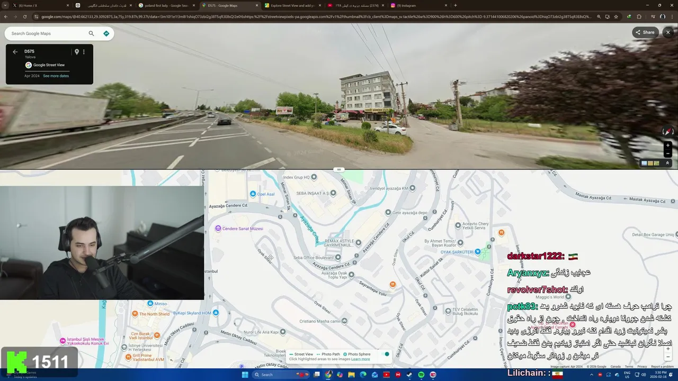Go back using the arrow in the D575 card
Viewport: 678px width, 381px height.
tap(15, 52)
